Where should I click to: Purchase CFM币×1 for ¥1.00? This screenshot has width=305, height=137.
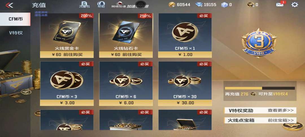pos(185,54)
